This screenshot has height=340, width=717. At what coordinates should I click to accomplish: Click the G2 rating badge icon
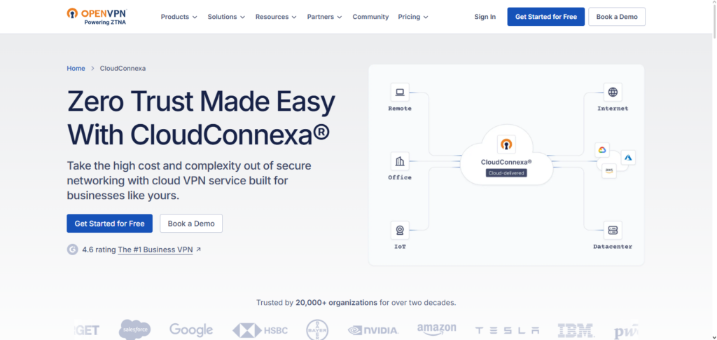pyautogui.click(x=72, y=250)
